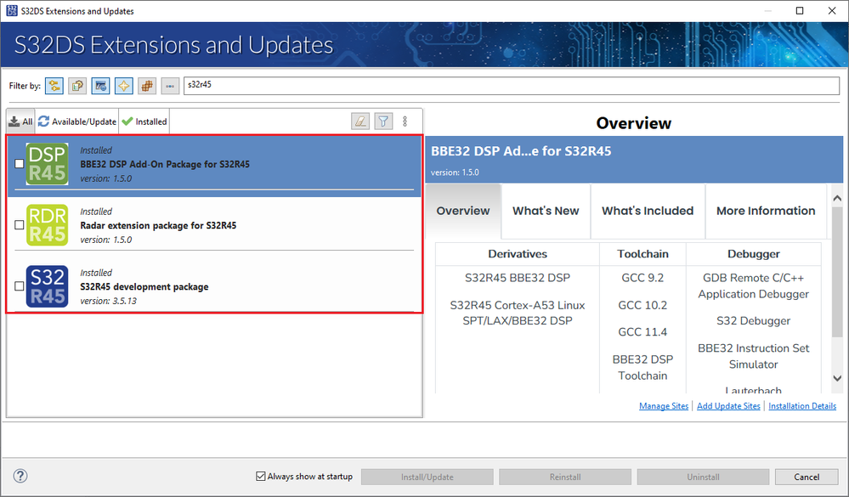Click the first filter icon with yellow nodes
This screenshot has height=497, width=849.
[x=54, y=86]
